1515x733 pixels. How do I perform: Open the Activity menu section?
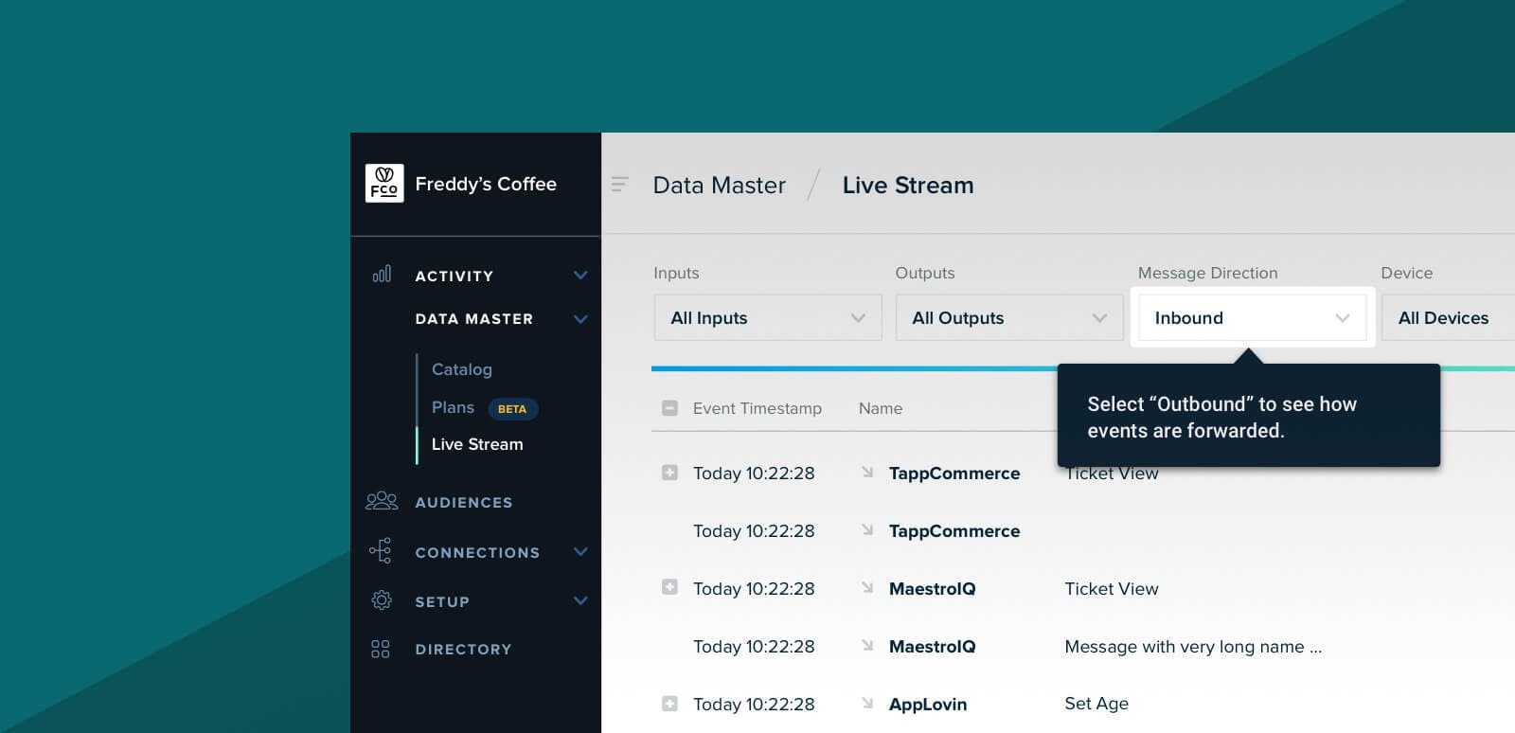[x=454, y=276]
